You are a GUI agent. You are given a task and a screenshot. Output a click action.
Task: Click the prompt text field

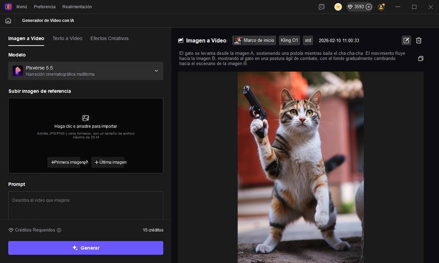tap(86, 205)
